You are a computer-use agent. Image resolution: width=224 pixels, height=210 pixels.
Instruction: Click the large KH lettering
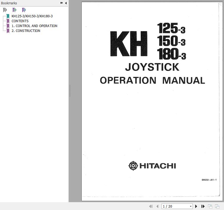coord(129,44)
